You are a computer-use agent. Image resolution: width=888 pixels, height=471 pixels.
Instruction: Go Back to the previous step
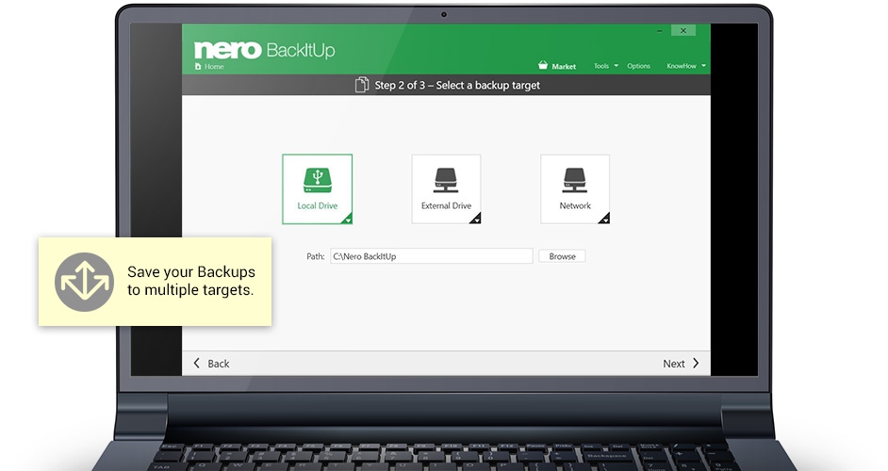point(211,364)
